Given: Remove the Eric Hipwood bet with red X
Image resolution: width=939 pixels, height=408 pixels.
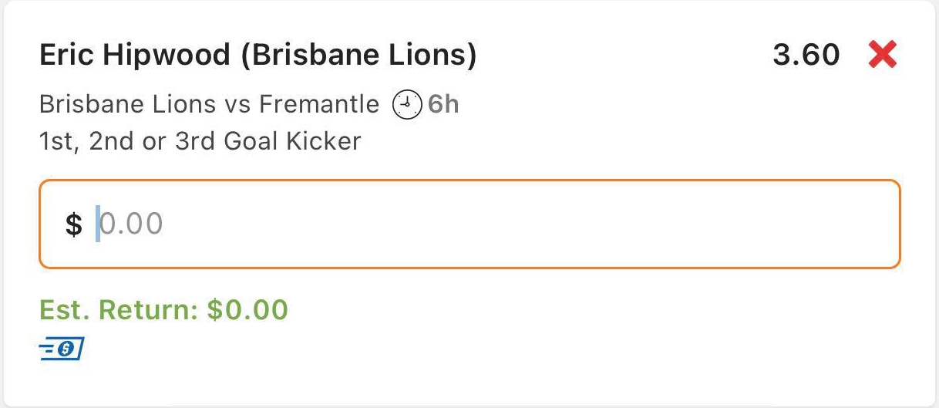Looking at the screenshot, I should click(882, 55).
